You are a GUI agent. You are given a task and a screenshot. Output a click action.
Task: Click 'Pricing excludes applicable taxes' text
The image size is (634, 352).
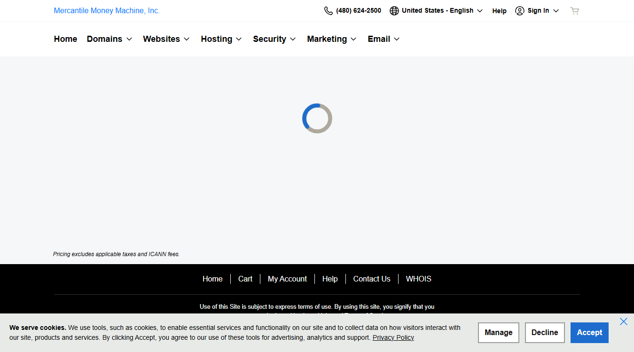[117, 254]
